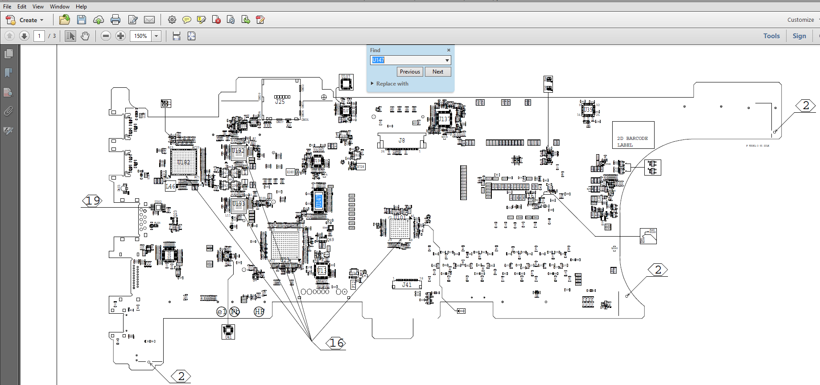Click the Next button in Find

point(438,72)
